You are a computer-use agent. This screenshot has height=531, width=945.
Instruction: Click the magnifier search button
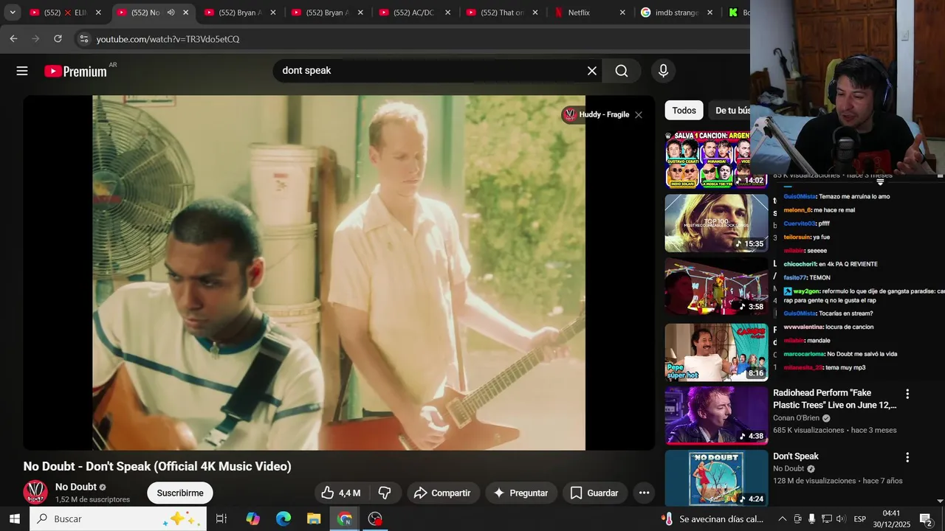click(622, 71)
